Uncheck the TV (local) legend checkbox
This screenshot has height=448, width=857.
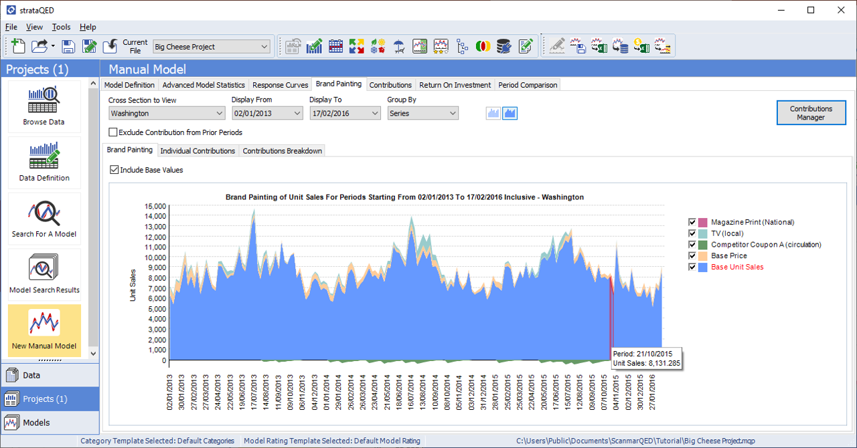click(692, 233)
